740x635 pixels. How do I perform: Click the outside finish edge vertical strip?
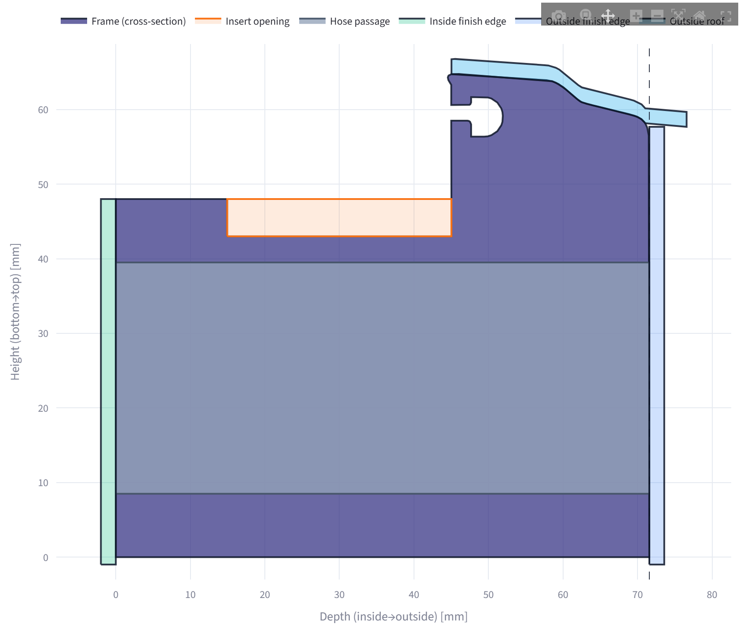pyautogui.click(x=657, y=345)
